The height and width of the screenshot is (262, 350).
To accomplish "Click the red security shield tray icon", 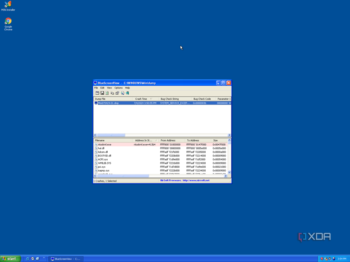I will (x=322, y=259).
